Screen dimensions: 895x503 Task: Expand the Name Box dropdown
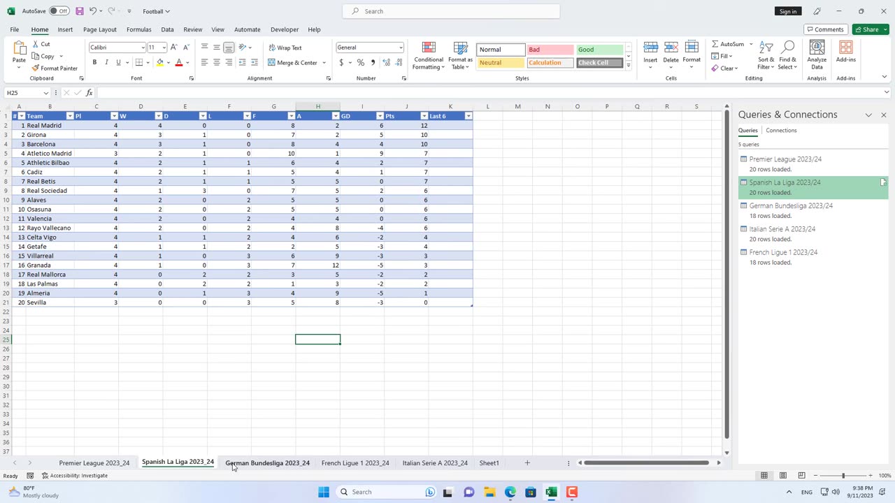pos(46,93)
